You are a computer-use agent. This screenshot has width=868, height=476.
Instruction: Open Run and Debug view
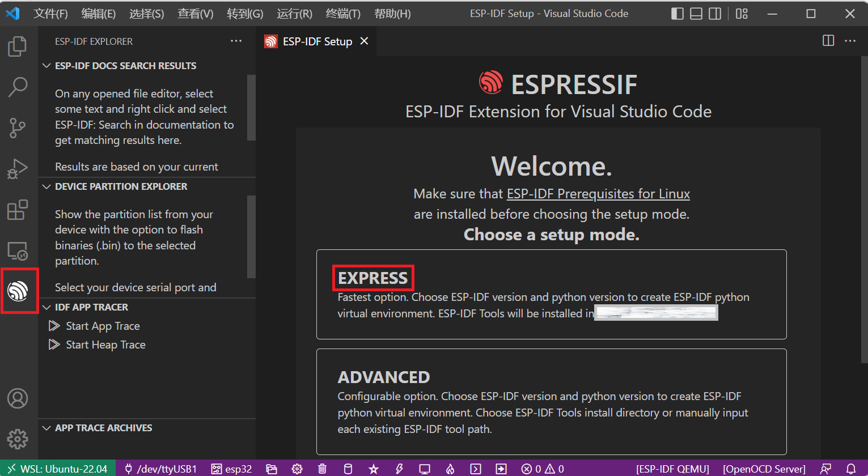pyautogui.click(x=18, y=168)
